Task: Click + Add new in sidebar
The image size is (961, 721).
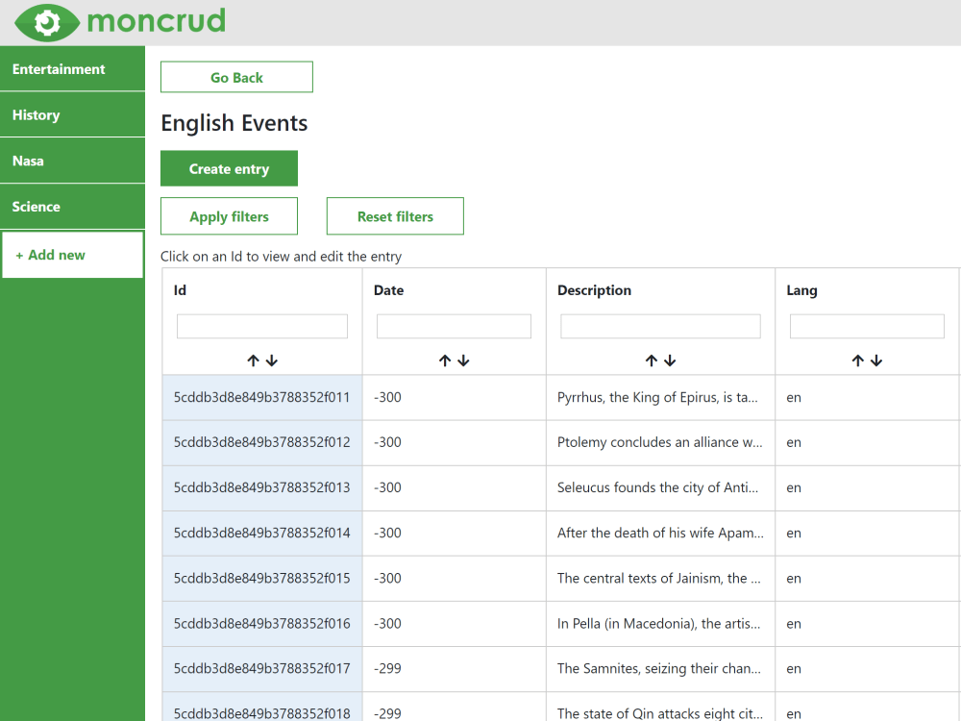Action: (72, 255)
